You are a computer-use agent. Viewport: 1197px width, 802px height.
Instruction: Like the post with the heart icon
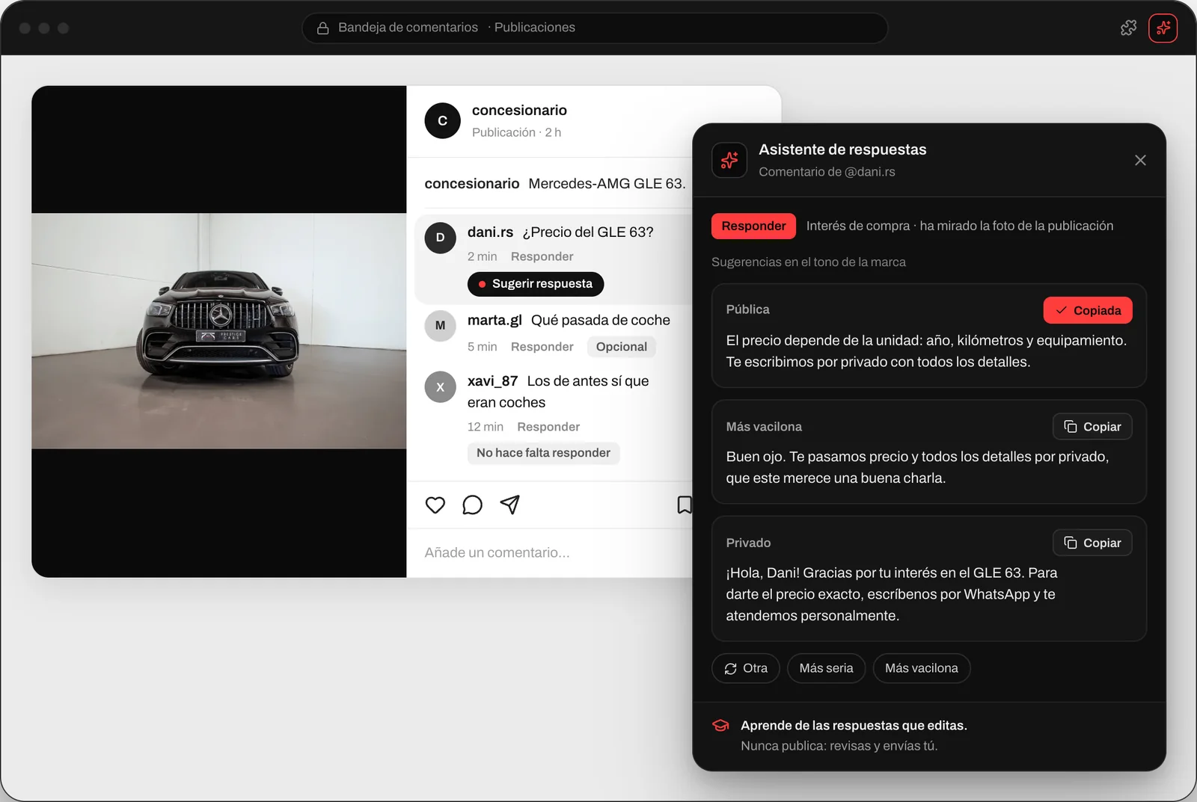(435, 505)
